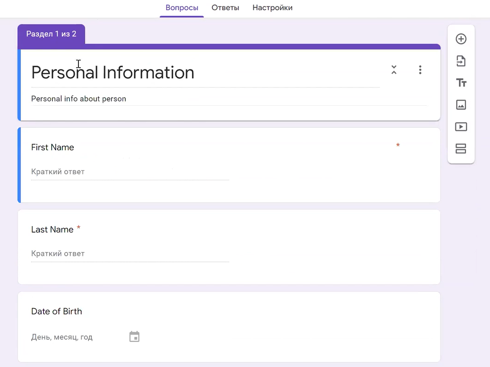Image resolution: width=490 pixels, height=367 pixels.
Task: Add a video using sidebar icon
Action: coord(461,127)
